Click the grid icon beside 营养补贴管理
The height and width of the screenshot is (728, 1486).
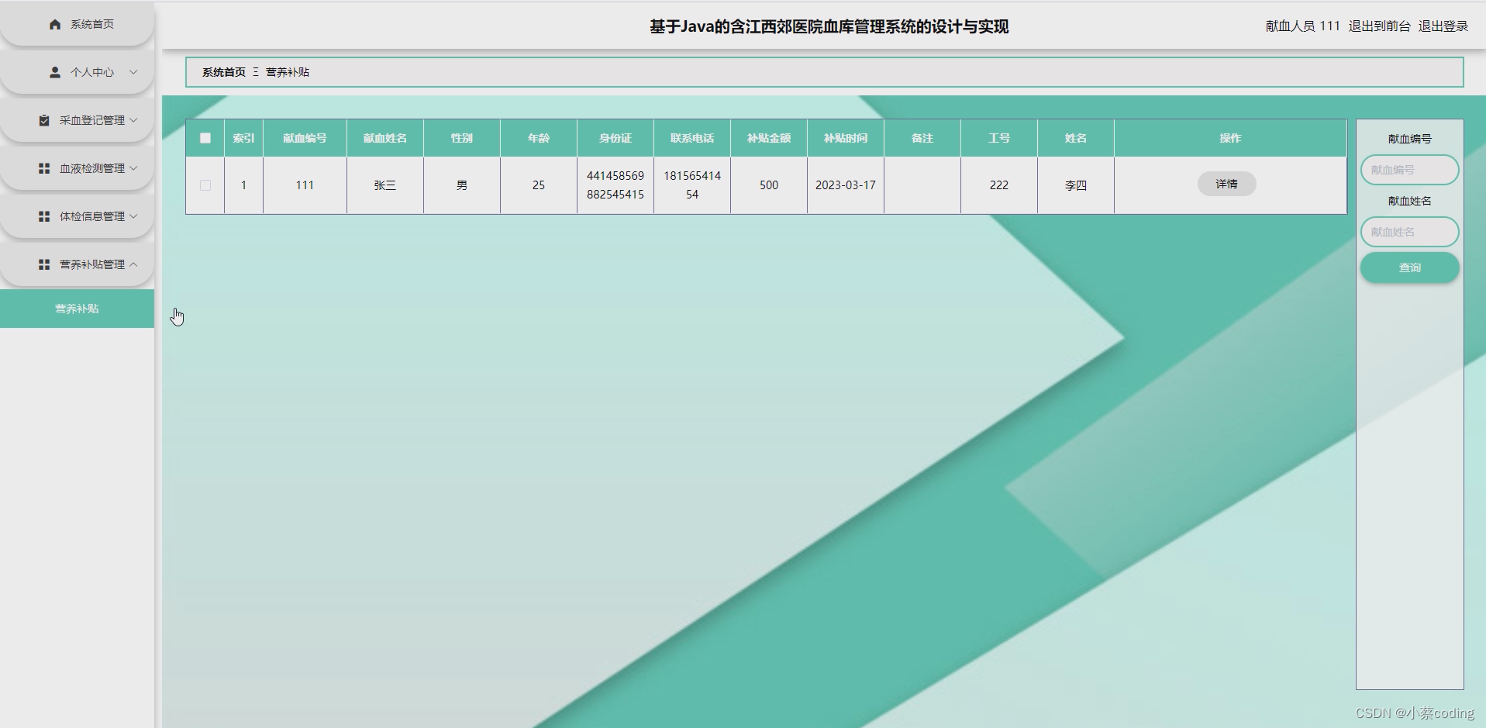(44, 264)
